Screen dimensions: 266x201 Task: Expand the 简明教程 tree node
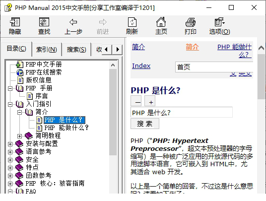[x=20, y=136]
